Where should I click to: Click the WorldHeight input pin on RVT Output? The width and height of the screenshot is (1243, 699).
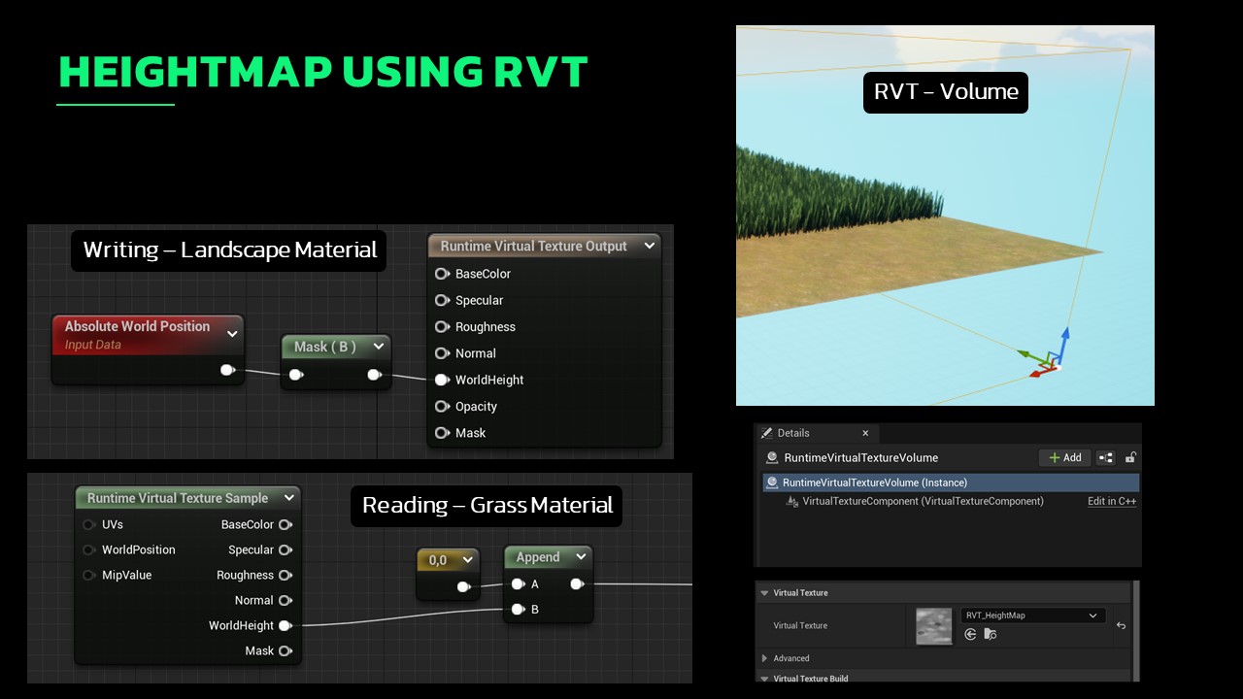(x=442, y=381)
